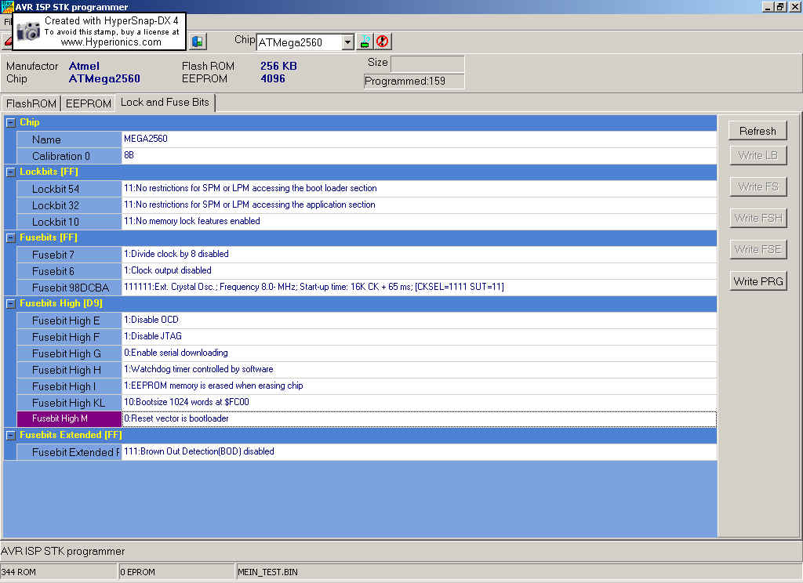Select 'EEPROM memory is erased' value

(419, 386)
